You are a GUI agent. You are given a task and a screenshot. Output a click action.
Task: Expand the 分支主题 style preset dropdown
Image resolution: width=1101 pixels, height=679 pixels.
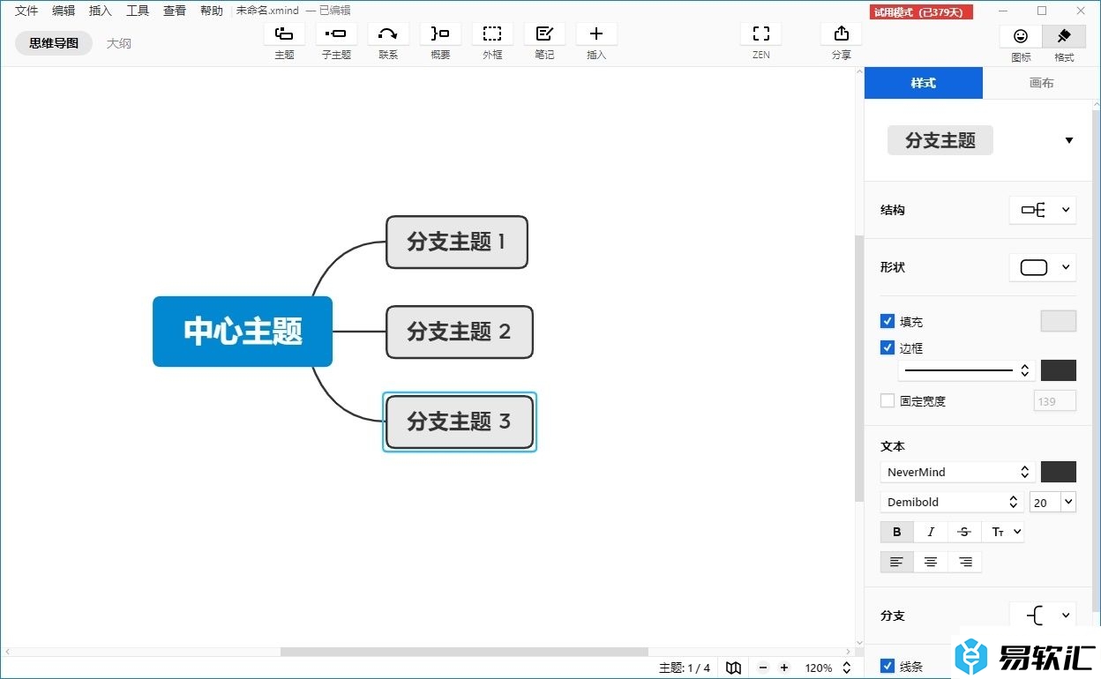click(1069, 140)
